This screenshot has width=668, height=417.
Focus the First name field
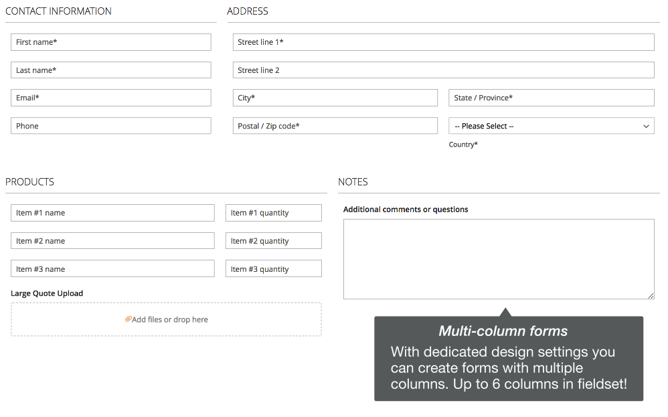pos(110,42)
